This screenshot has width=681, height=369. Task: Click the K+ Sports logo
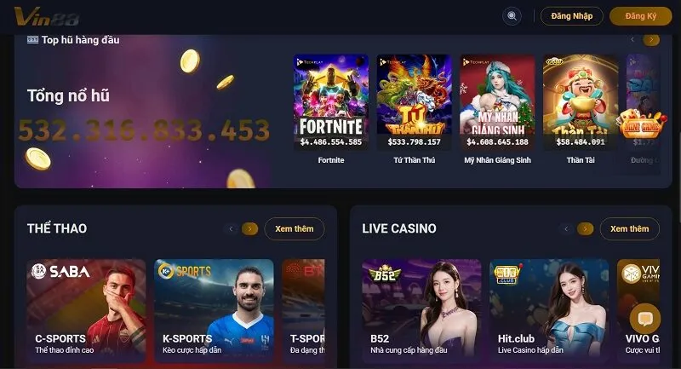(x=185, y=271)
